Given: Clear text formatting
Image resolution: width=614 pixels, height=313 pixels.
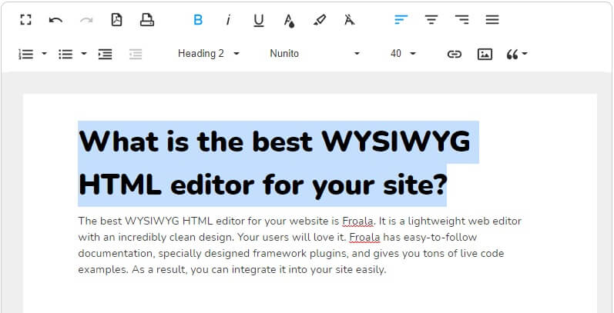Looking at the screenshot, I should (x=350, y=20).
